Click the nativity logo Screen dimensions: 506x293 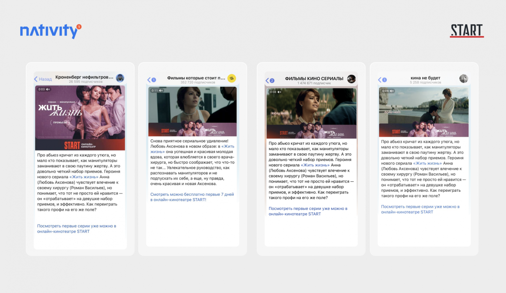click(x=51, y=31)
